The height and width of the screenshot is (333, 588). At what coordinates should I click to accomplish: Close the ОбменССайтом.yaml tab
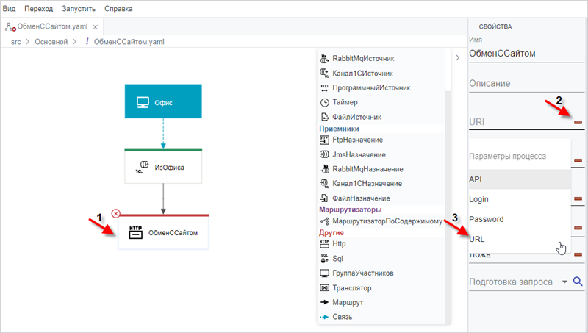(96, 27)
